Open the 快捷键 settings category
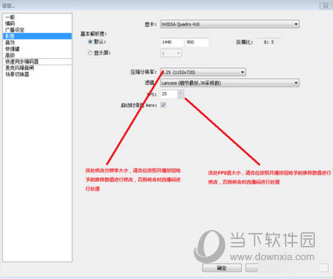333x279 pixels. (12, 49)
